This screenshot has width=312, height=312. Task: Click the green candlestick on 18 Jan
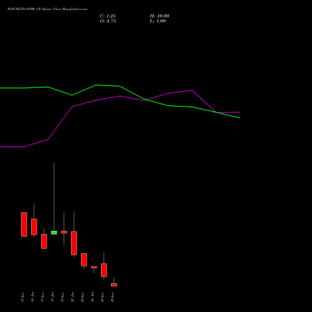[54, 233]
